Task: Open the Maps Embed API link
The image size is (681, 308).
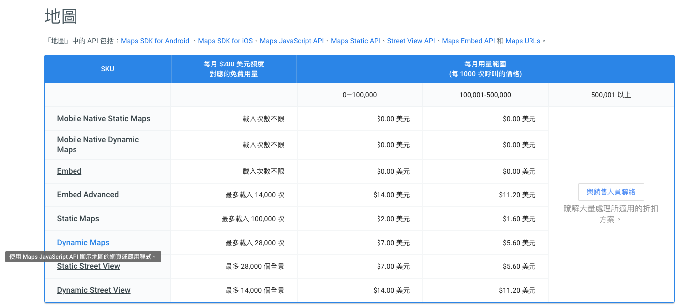Action: [x=468, y=41]
